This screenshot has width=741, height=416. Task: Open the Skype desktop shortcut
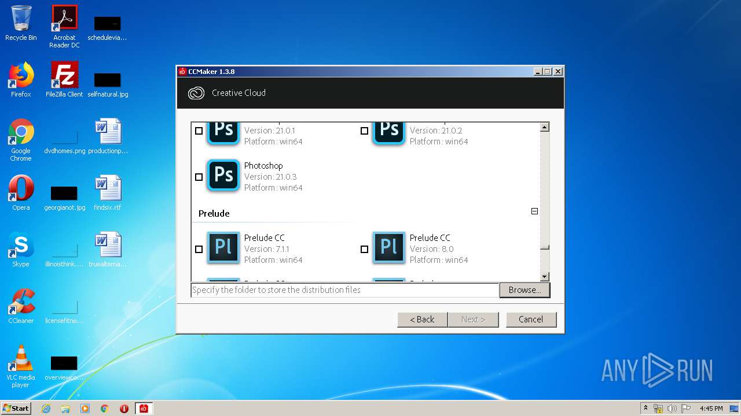click(x=21, y=250)
